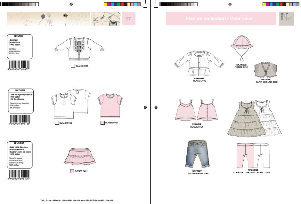
Task: Click the logo in the top-right corner
Action: [x=286, y=19]
